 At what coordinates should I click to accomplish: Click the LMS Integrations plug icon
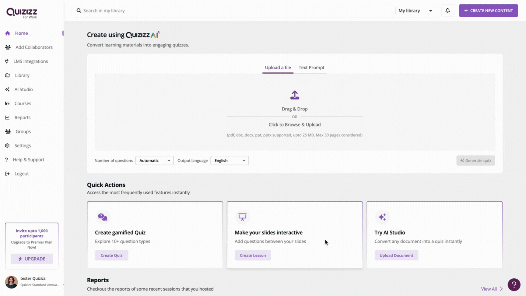pyautogui.click(x=7, y=61)
